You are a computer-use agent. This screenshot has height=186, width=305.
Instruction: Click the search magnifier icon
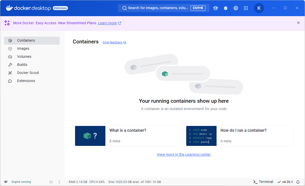(124, 8)
